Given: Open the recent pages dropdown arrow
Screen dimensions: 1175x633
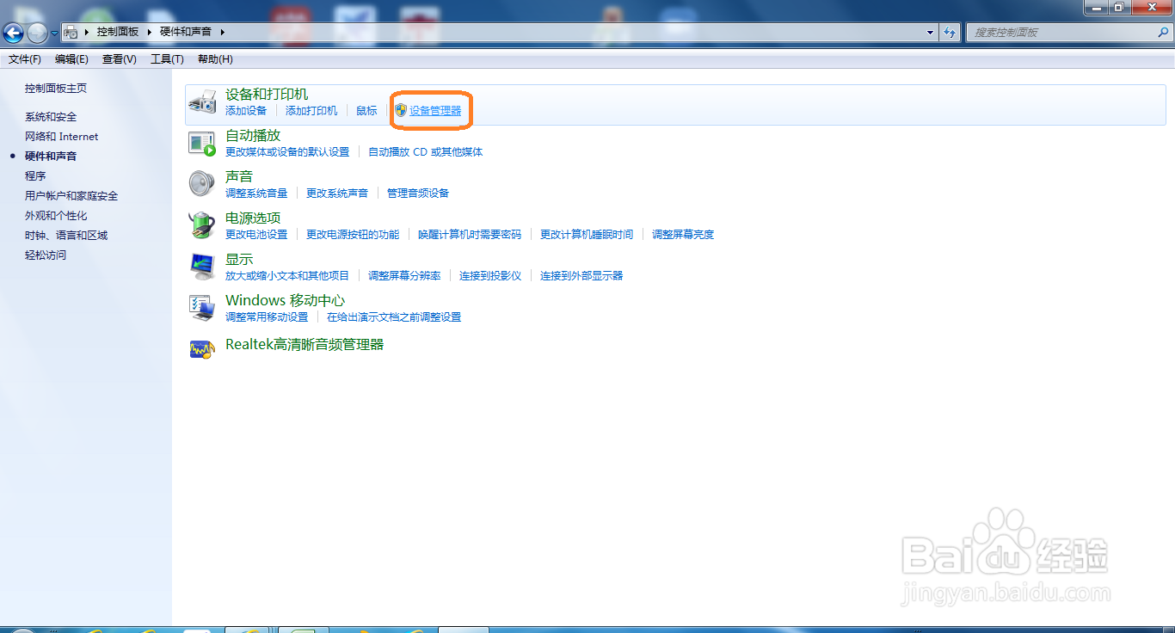Looking at the screenshot, I should [54, 33].
